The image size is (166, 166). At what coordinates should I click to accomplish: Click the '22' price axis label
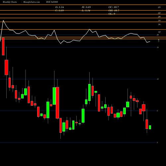tap(159, 13)
